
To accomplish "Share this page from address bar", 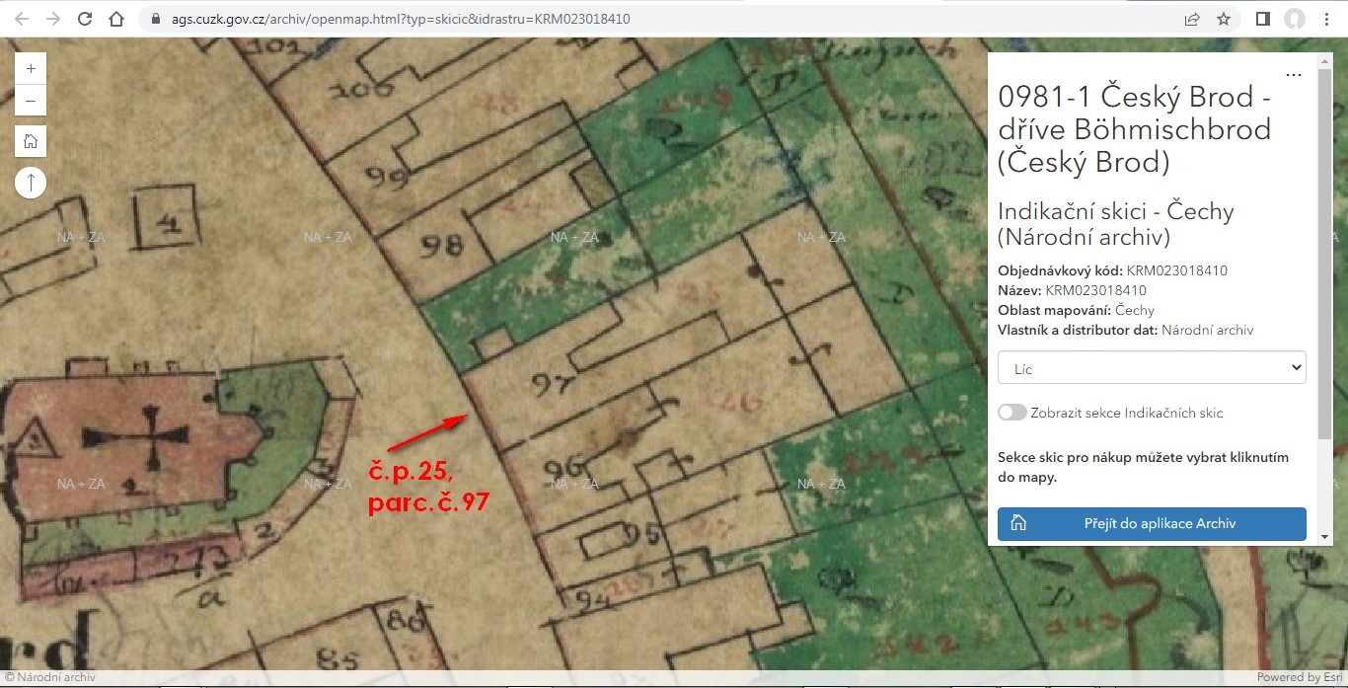I will pyautogui.click(x=1192, y=19).
